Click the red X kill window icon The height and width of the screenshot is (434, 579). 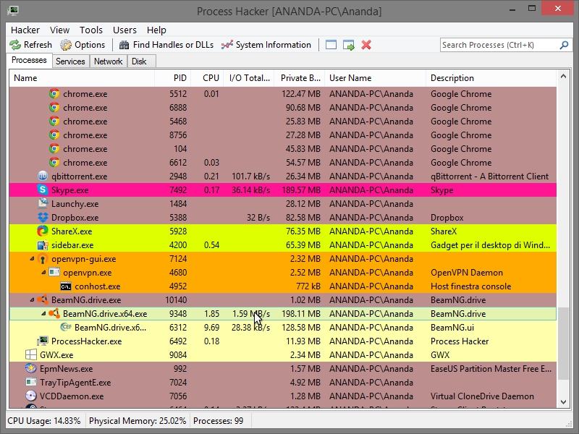click(x=366, y=45)
